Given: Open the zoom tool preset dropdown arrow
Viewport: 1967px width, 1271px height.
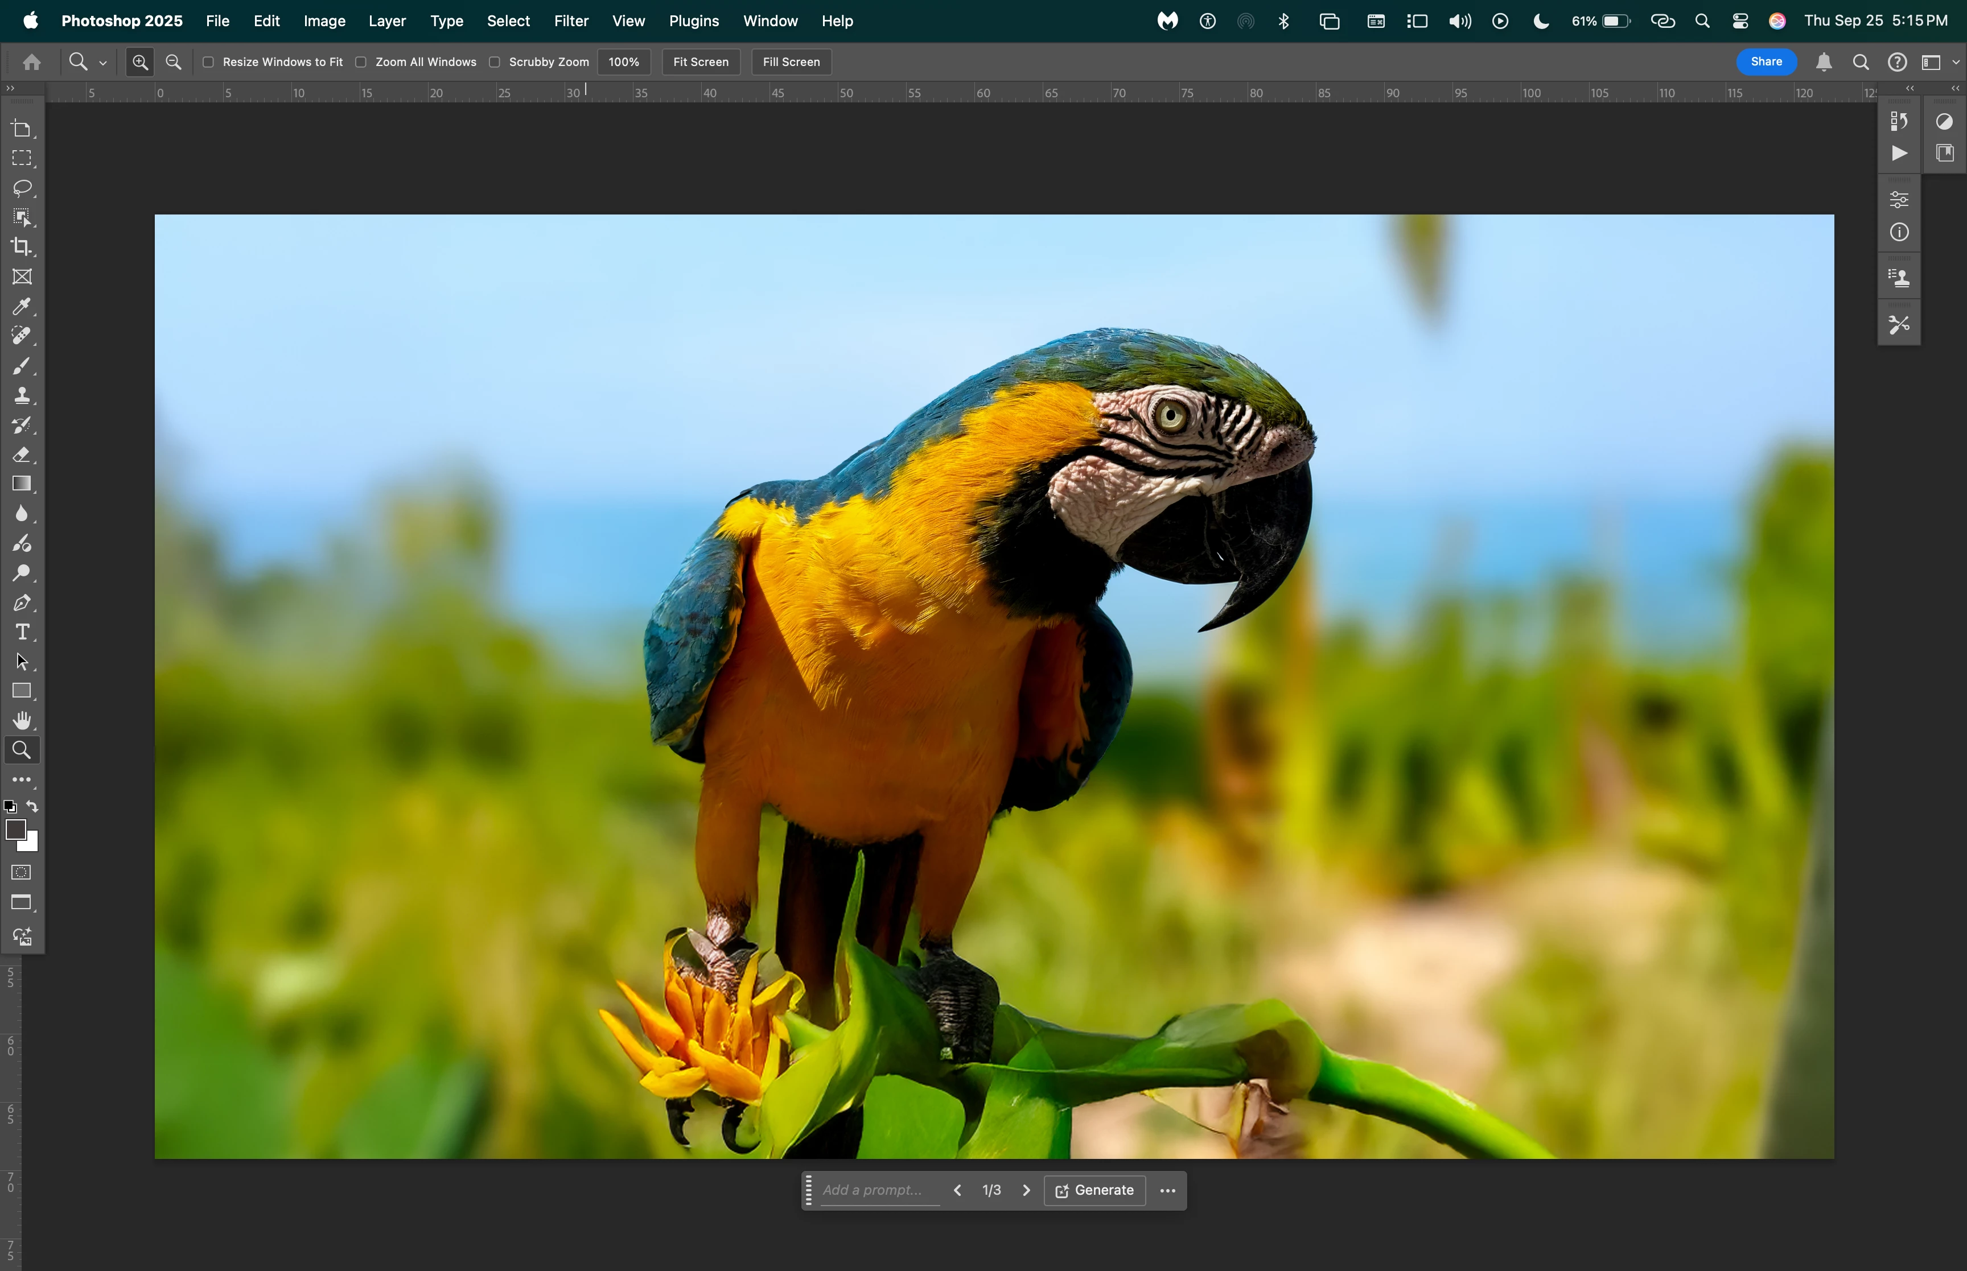Looking at the screenshot, I should coord(103,63).
